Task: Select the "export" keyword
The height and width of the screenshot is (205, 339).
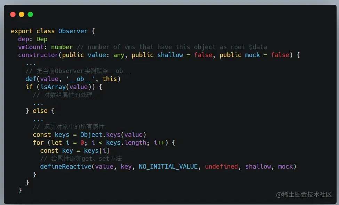Action: click(22, 31)
